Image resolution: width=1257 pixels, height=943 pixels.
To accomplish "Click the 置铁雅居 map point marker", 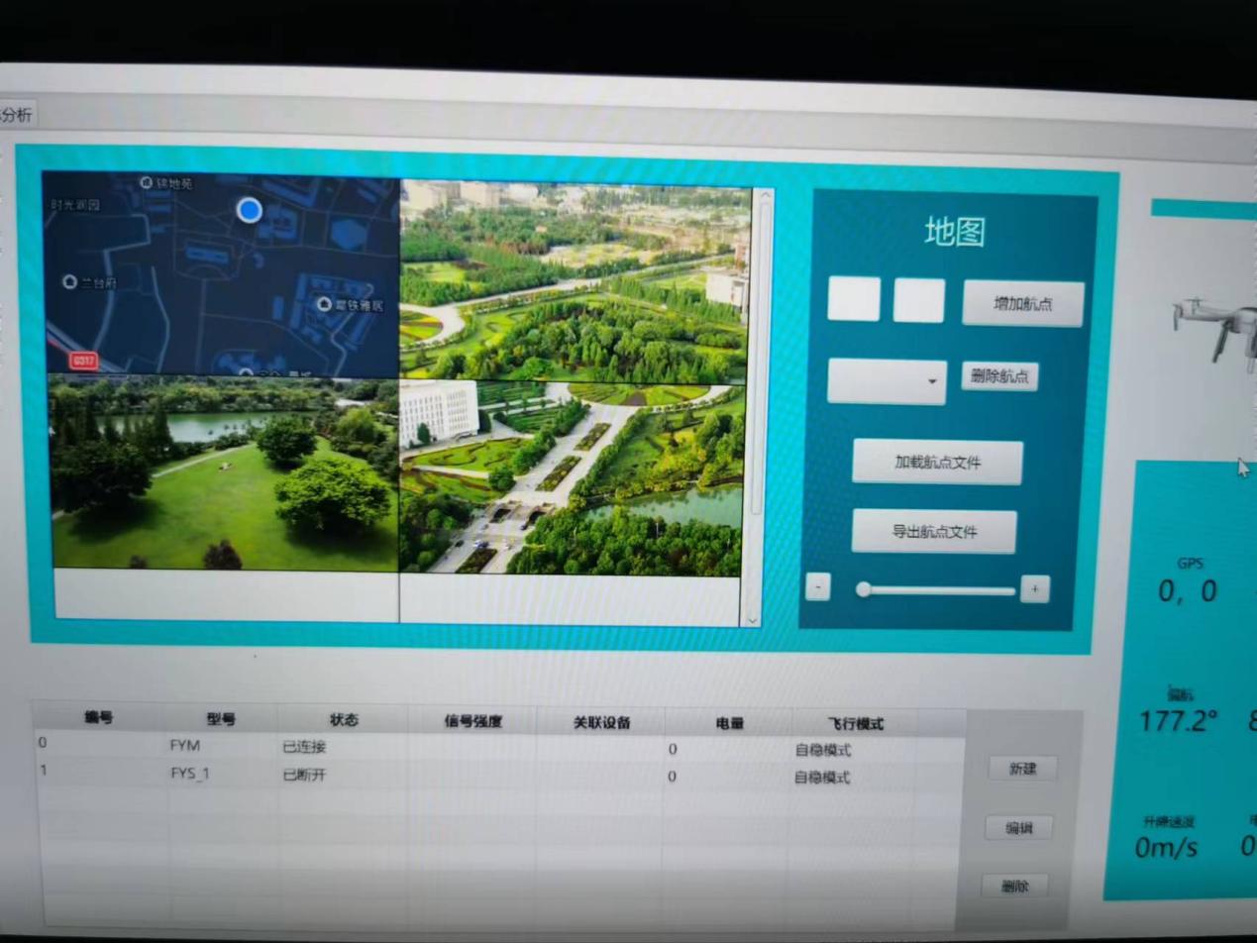I will pos(324,304).
